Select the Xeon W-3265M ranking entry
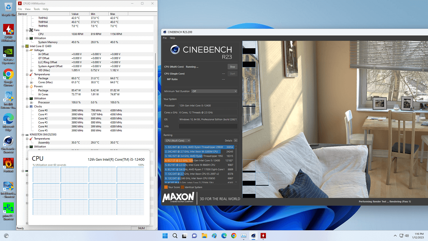428x241 pixels. click(199, 151)
